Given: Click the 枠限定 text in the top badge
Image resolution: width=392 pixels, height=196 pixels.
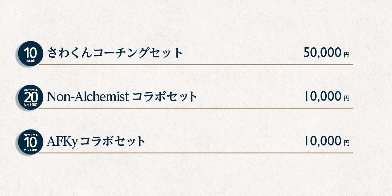Looking at the screenshot, I should [x=32, y=61].
